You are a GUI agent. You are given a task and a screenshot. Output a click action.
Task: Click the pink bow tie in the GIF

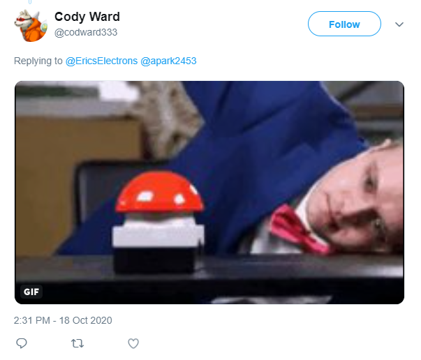point(298,230)
